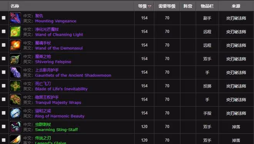Screen dimensions: 254x144
Task: Click the Wand of Cleansing Light icon
Action: [15, 32]
